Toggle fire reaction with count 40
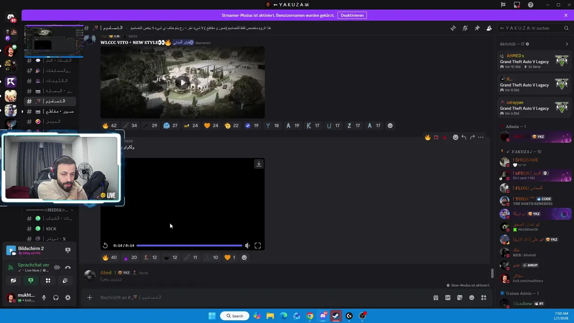 110,258
